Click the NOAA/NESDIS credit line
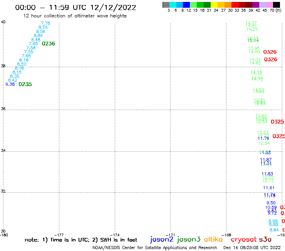 pyautogui.click(x=155, y=248)
